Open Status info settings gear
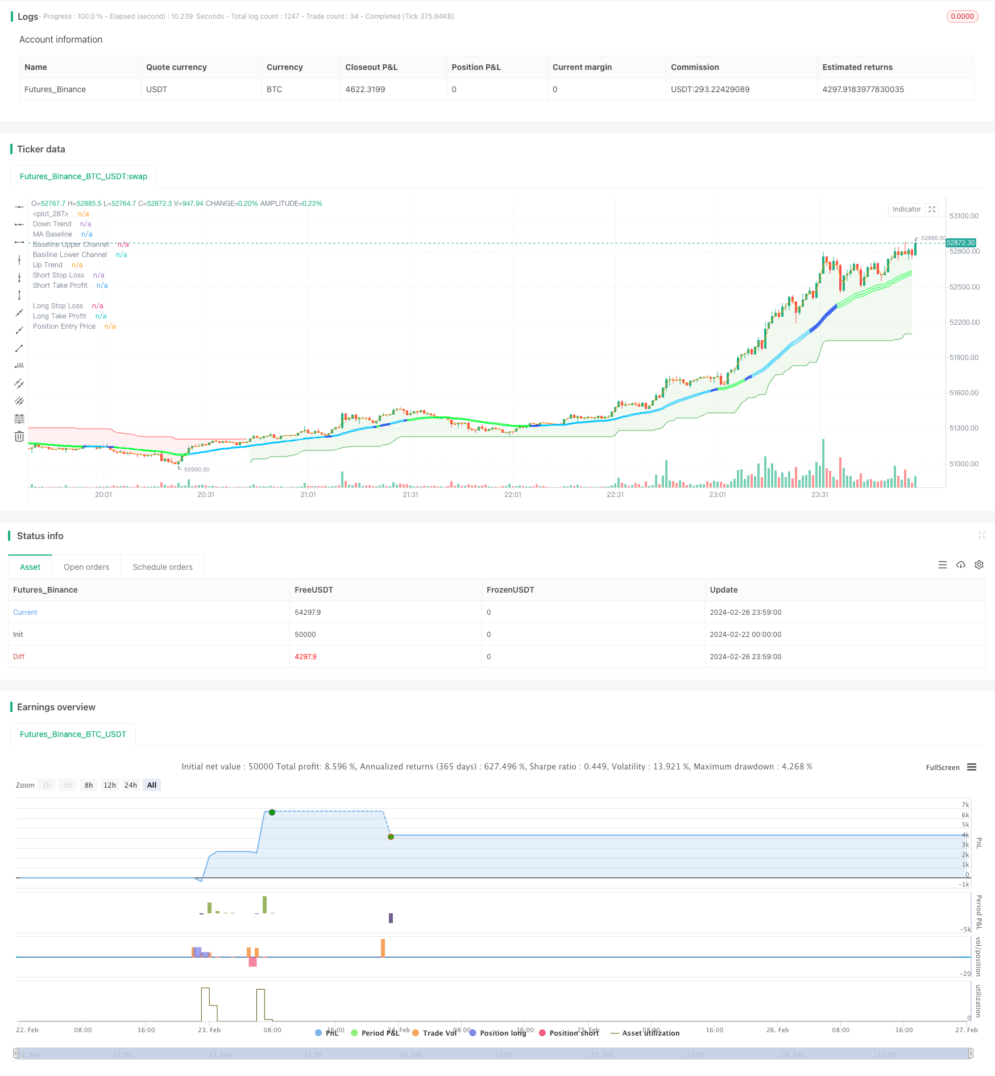The height and width of the screenshot is (1076, 995). (979, 565)
